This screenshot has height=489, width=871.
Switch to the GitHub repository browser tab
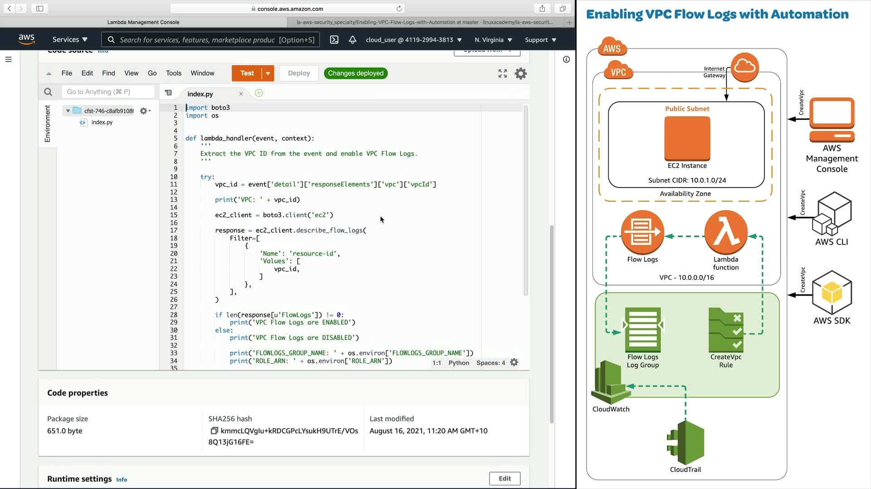[x=424, y=22]
